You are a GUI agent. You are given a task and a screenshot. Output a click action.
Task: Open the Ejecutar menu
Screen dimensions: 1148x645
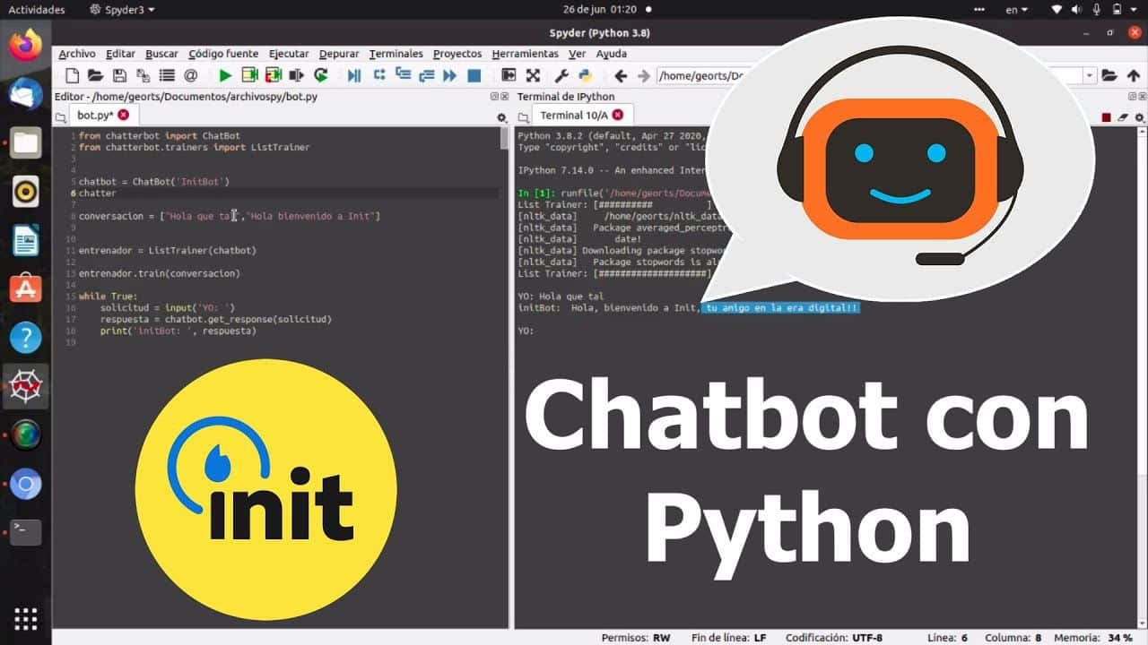click(x=289, y=54)
